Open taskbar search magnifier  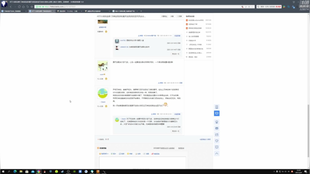(x=9, y=171)
